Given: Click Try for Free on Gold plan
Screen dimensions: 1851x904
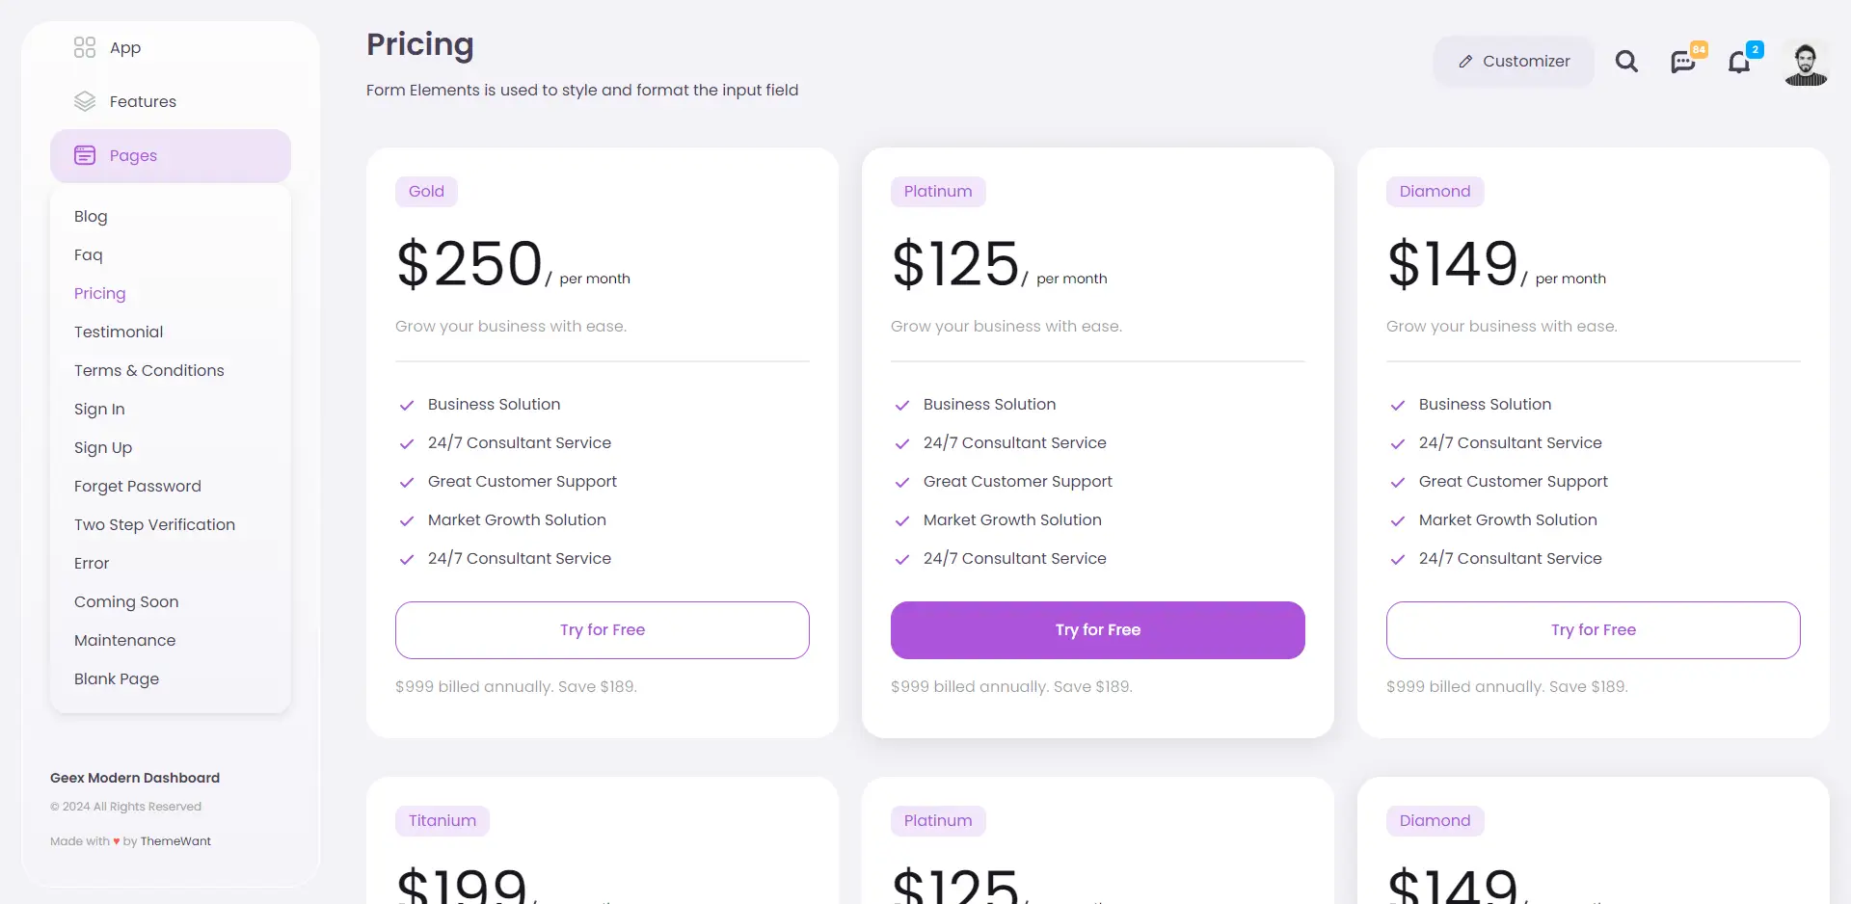Looking at the screenshot, I should click(603, 630).
